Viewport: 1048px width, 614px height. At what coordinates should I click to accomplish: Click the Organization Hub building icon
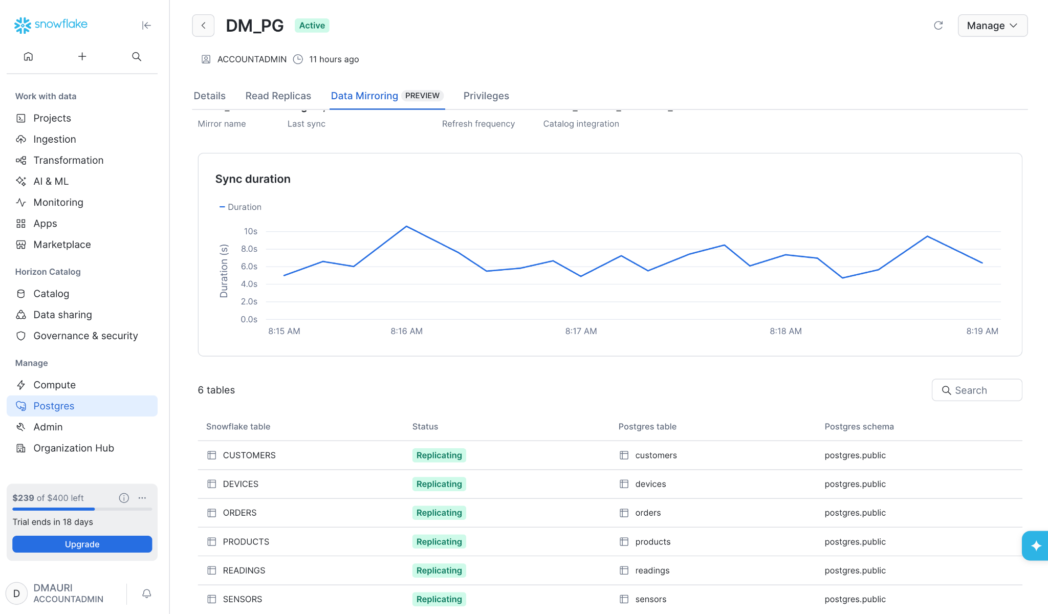(21, 448)
